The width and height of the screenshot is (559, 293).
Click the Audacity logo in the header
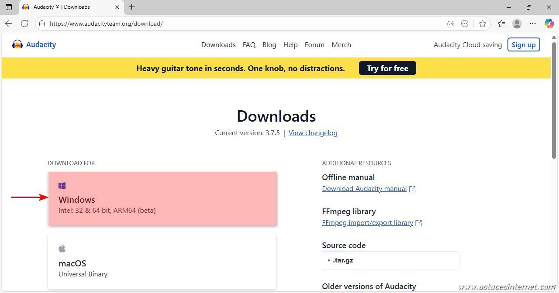34,44
